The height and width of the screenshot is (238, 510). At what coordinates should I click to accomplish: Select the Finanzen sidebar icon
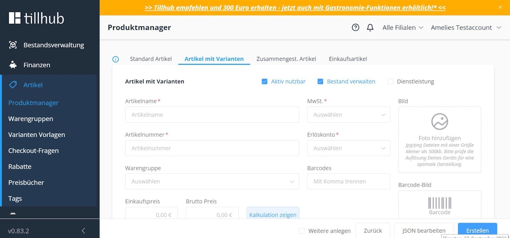(x=12, y=65)
